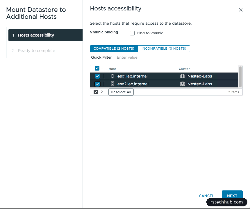Sort by the Host column header
This screenshot has width=250, height=209.
click(x=112, y=69)
